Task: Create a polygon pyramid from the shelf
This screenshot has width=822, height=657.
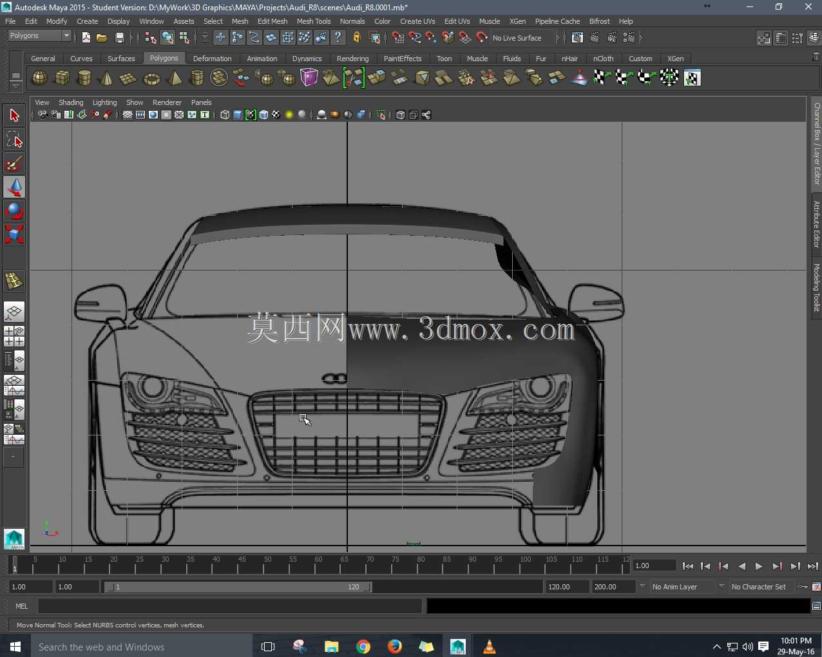Action: tap(174, 78)
